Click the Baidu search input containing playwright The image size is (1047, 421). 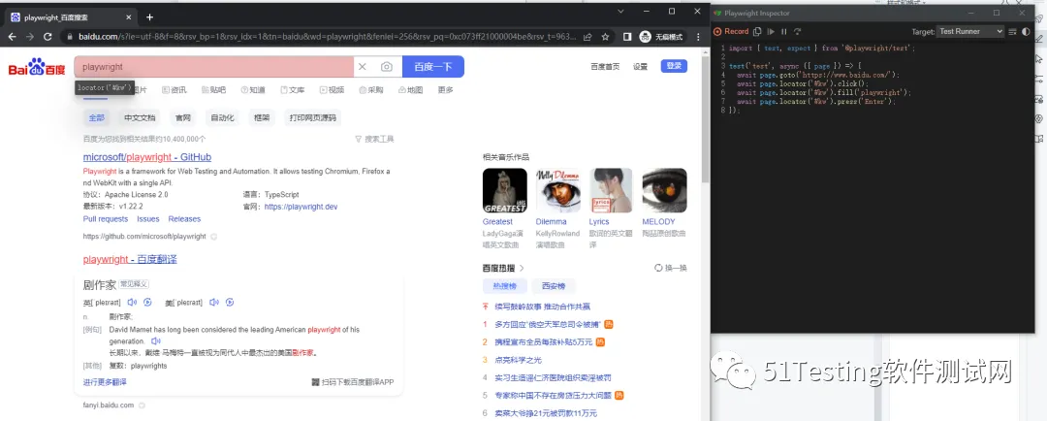point(213,67)
